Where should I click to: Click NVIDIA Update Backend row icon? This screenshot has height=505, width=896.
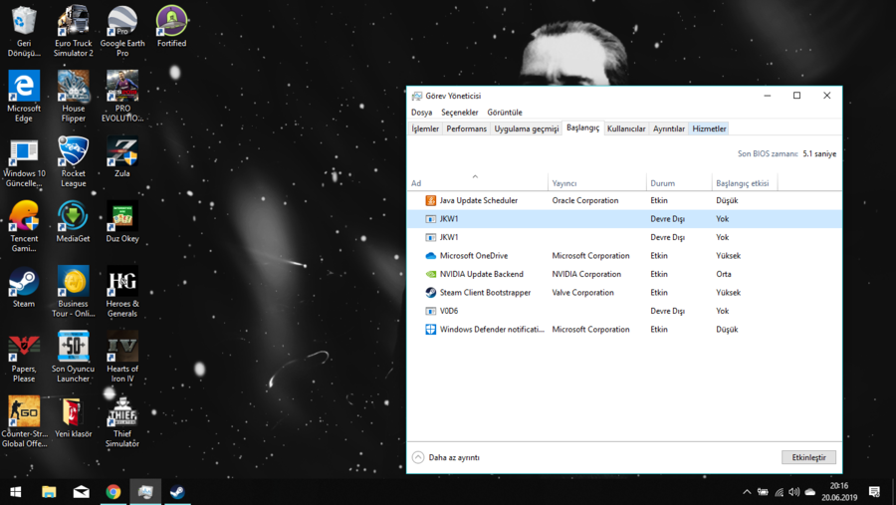430,274
